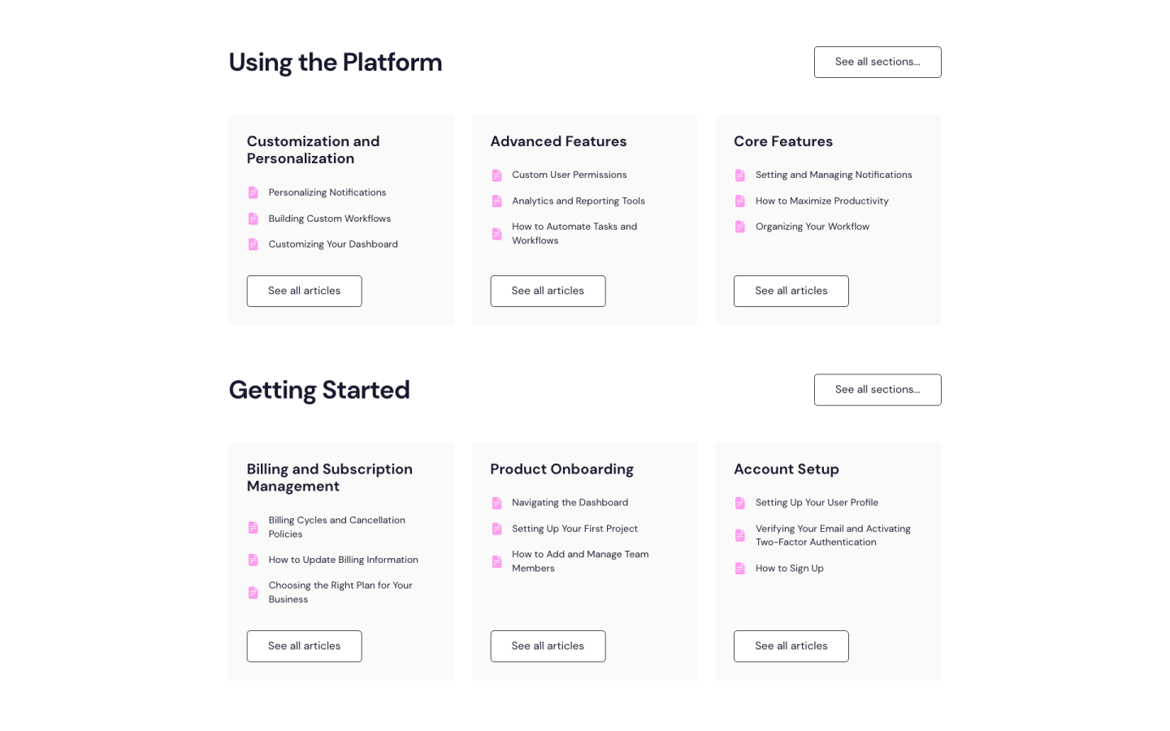View all articles in Customization and Personalization
This screenshot has width=1170, height=731.
click(304, 291)
